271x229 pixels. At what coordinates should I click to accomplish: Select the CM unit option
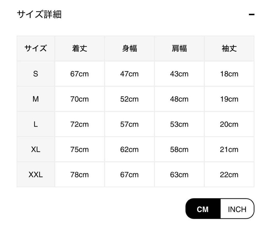[203, 209]
